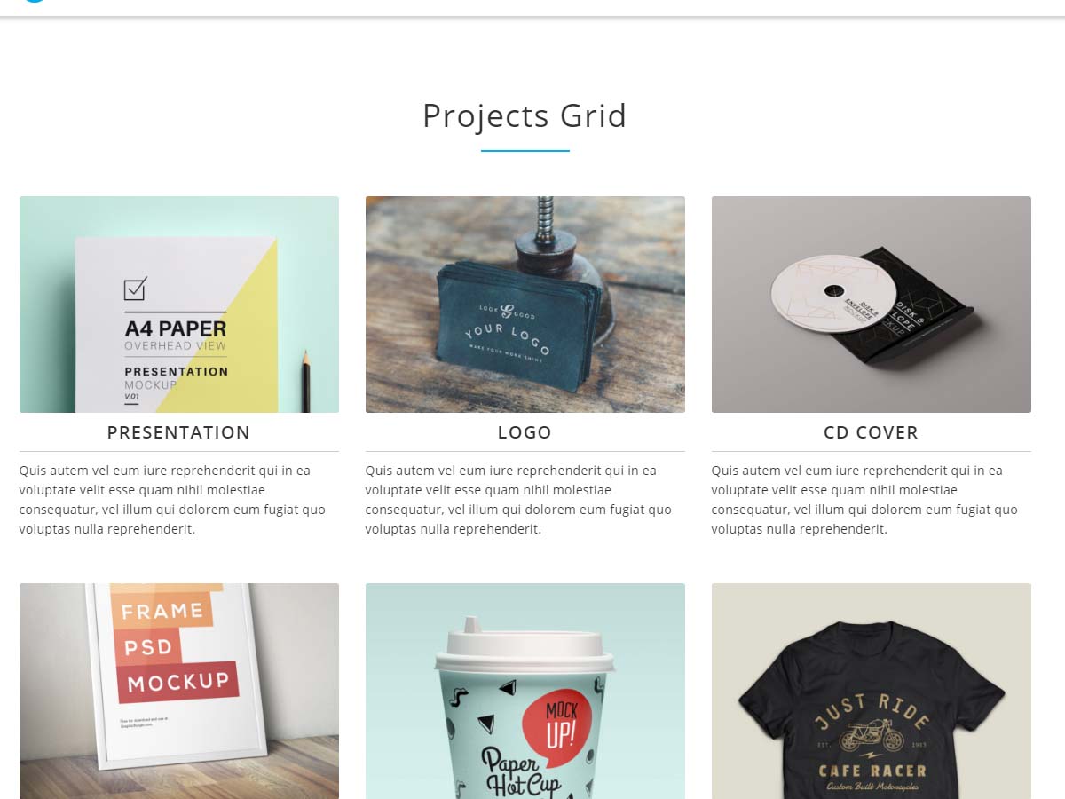
Task: Click the description text under PRESENTATION
Action: (x=174, y=500)
